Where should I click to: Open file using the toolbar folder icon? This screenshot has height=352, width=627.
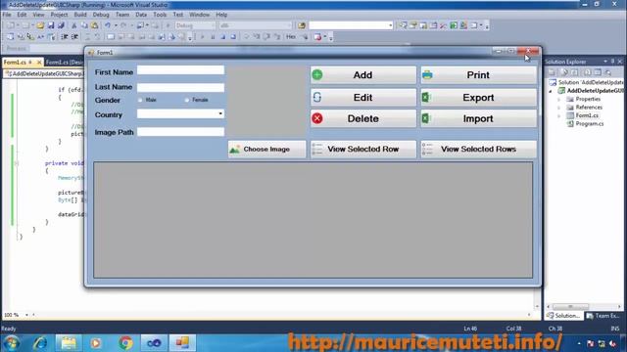[40, 25]
